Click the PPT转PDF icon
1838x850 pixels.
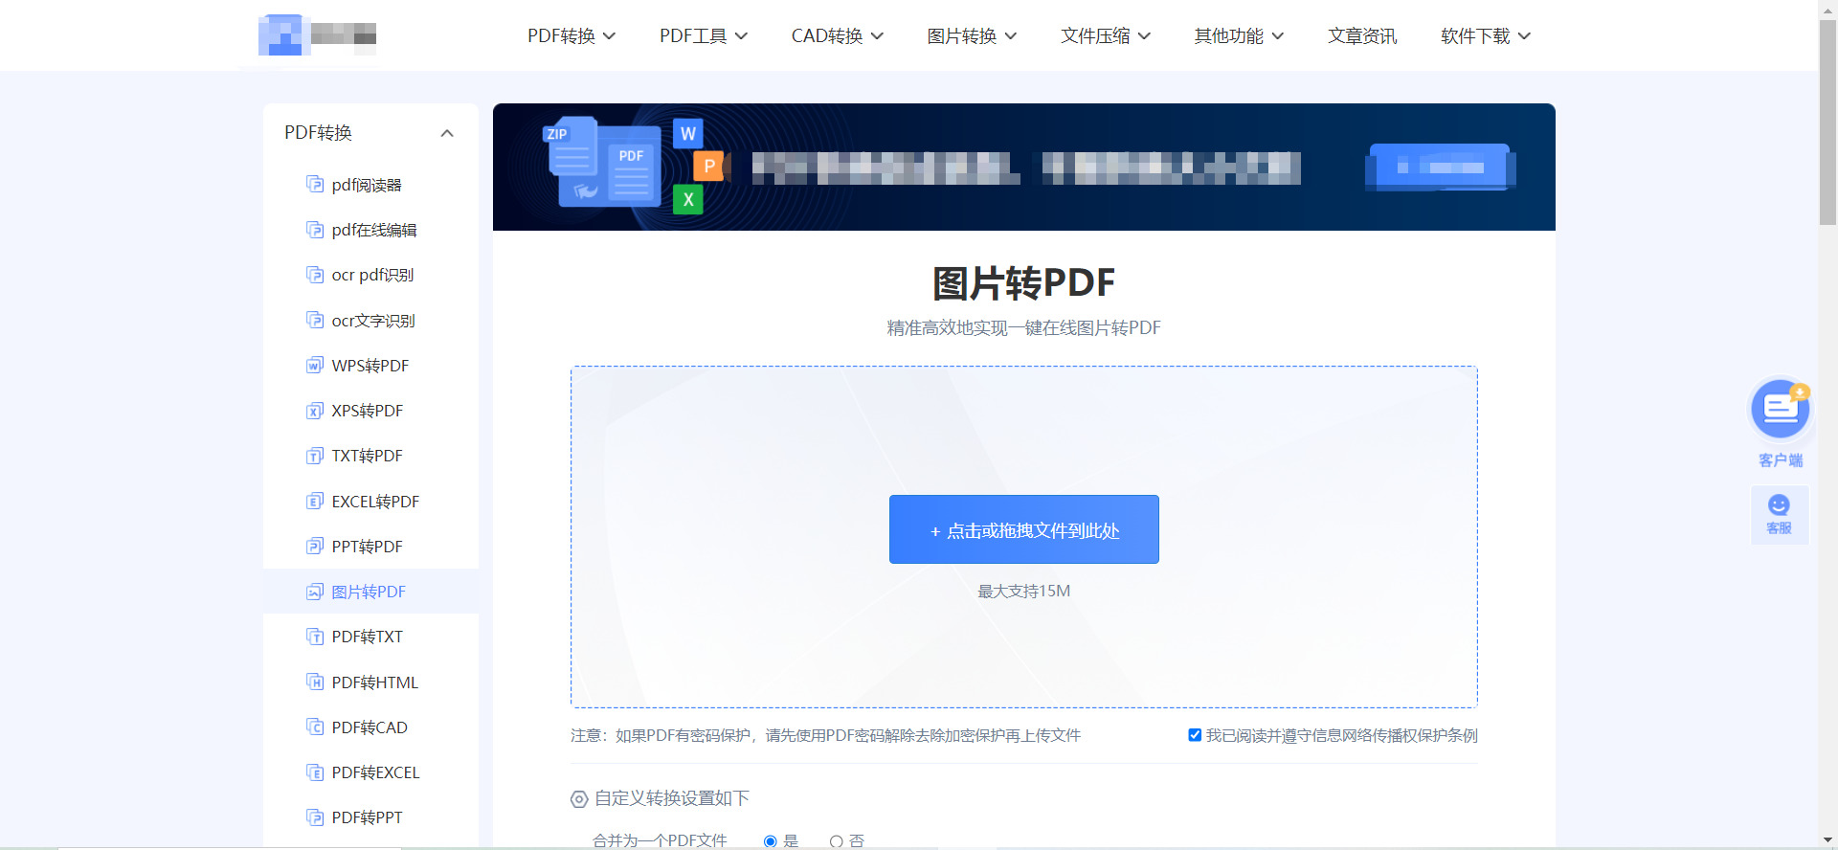[315, 547]
